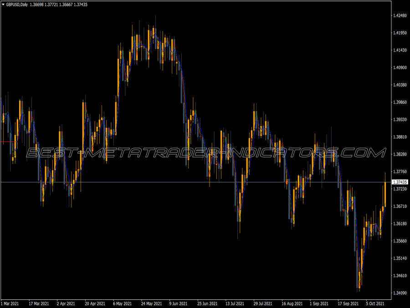Click the 1.34610 price scale label
The width and height of the screenshot is (410, 308).
point(400,276)
